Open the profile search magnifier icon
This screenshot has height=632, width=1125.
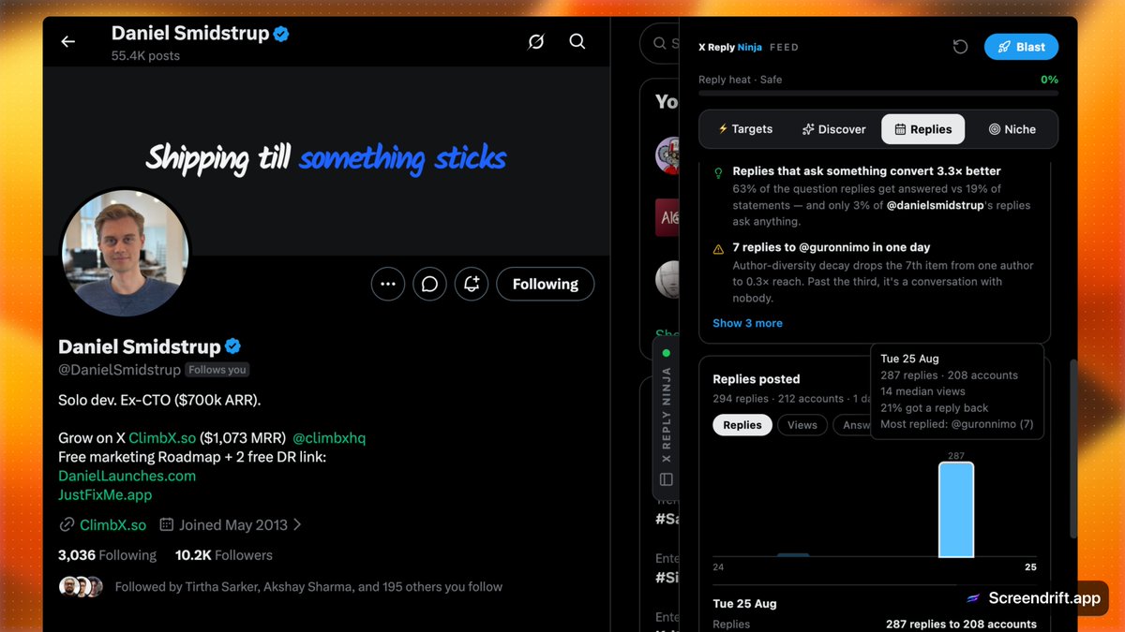click(577, 41)
